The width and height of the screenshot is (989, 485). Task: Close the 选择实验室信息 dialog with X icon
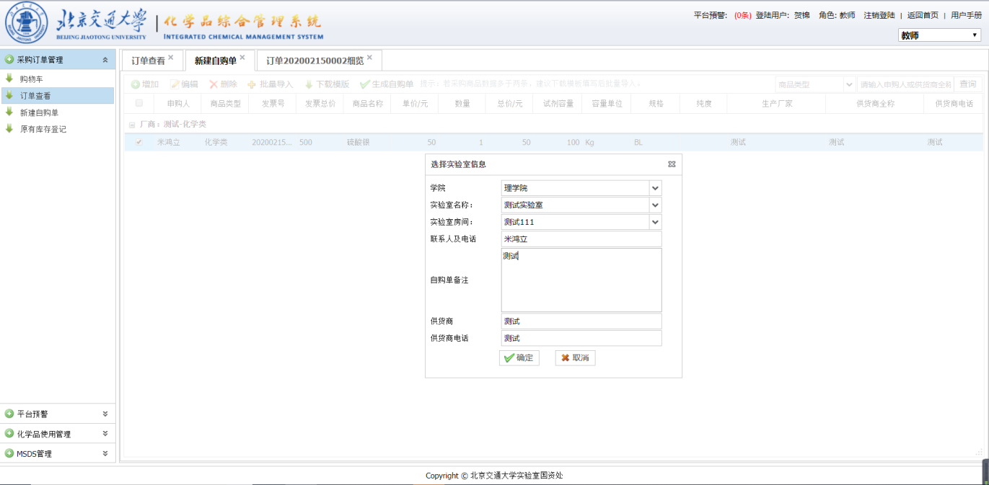(672, 164)
